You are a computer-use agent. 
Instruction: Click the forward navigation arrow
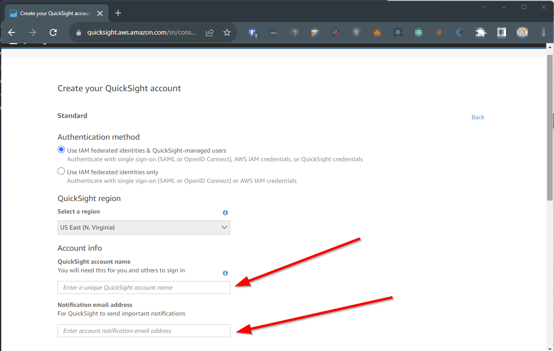32,32
